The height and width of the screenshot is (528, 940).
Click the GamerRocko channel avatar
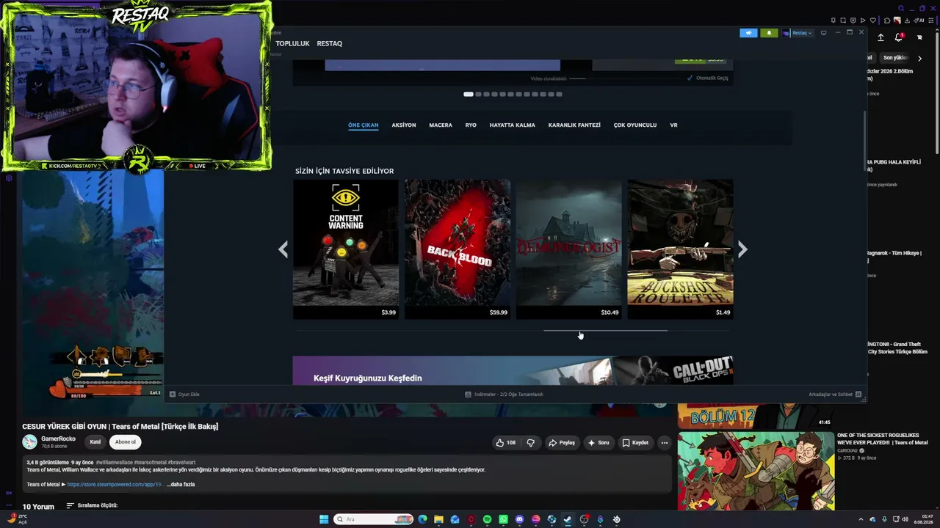(x=29, y=441)
